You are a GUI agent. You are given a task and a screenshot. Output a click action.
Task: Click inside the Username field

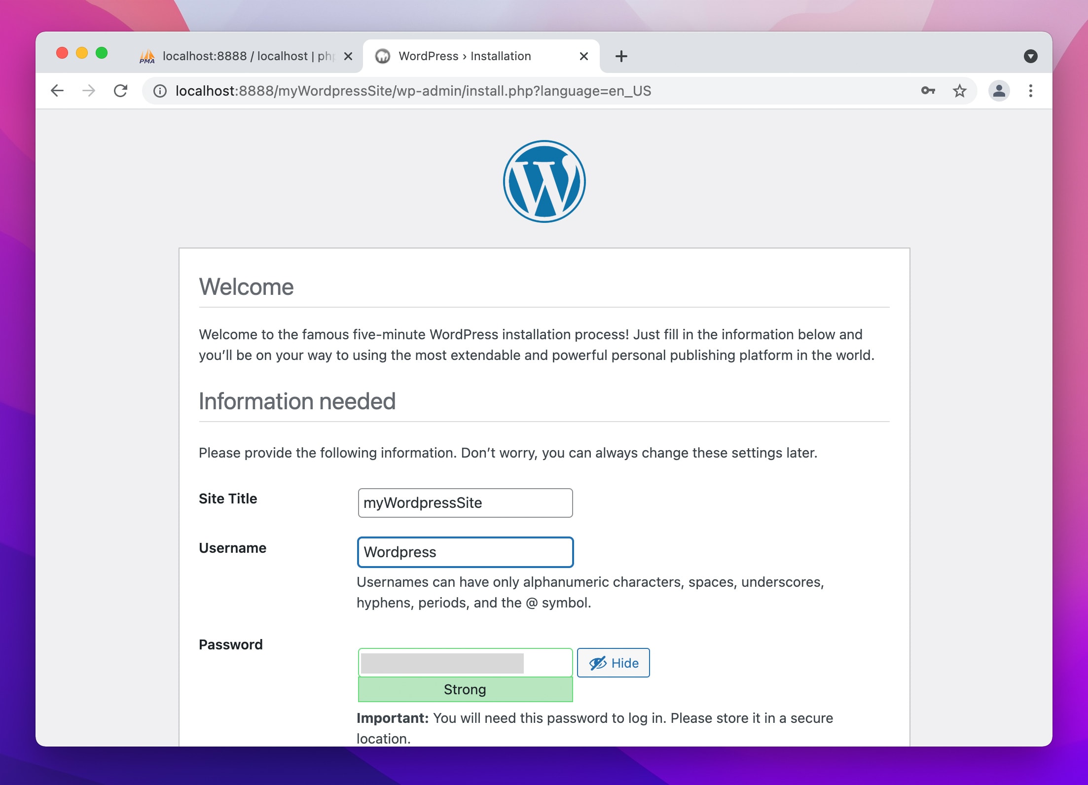pyautogui.click(x=465, y=552)
